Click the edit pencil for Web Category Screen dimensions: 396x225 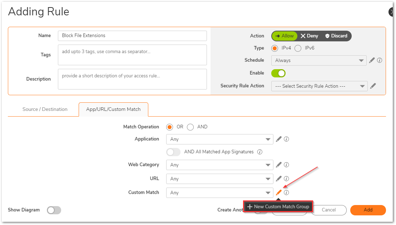pos(279,165)
